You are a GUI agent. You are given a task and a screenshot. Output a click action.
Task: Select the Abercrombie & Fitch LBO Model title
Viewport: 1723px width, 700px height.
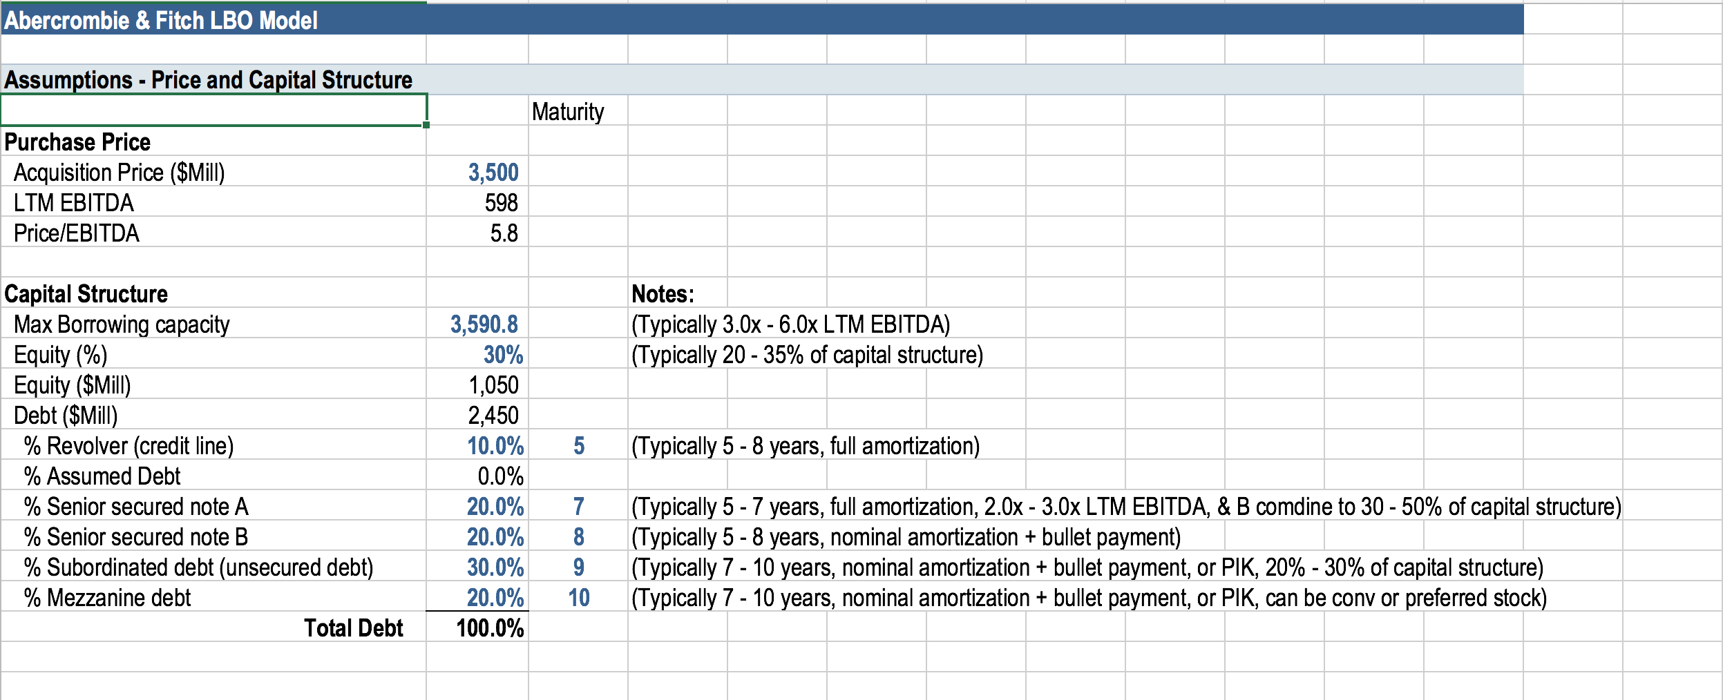161,19
